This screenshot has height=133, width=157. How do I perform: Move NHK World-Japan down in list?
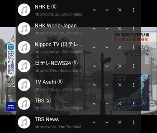(x=107, y=29)
